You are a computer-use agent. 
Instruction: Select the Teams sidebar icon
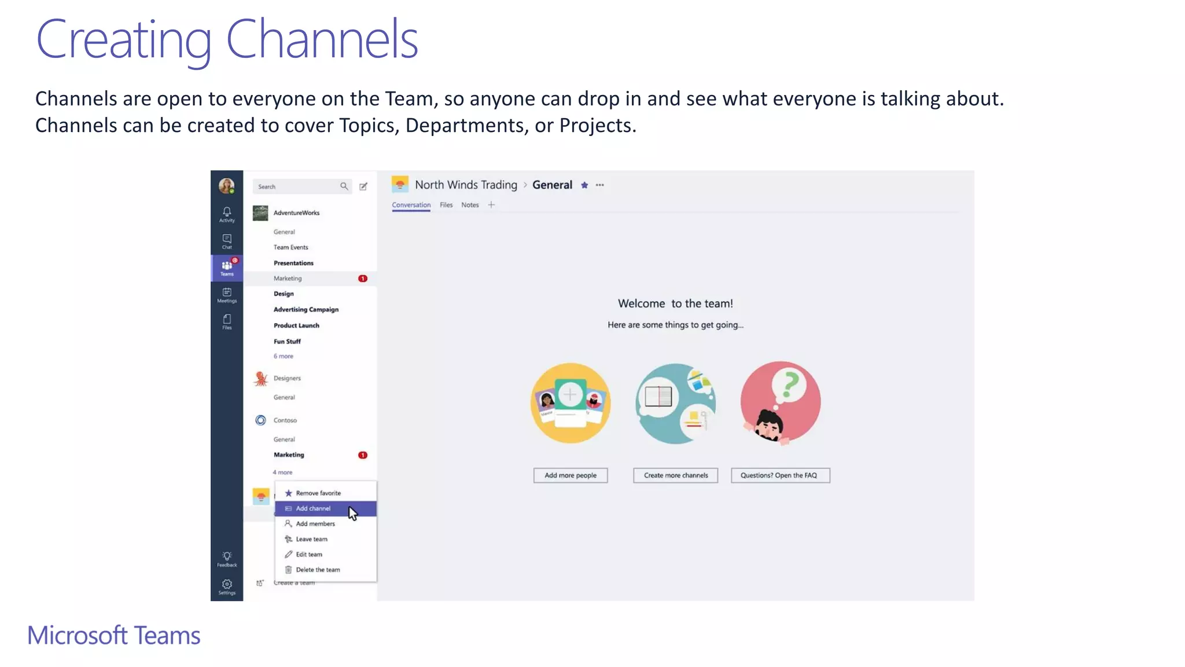227,267
